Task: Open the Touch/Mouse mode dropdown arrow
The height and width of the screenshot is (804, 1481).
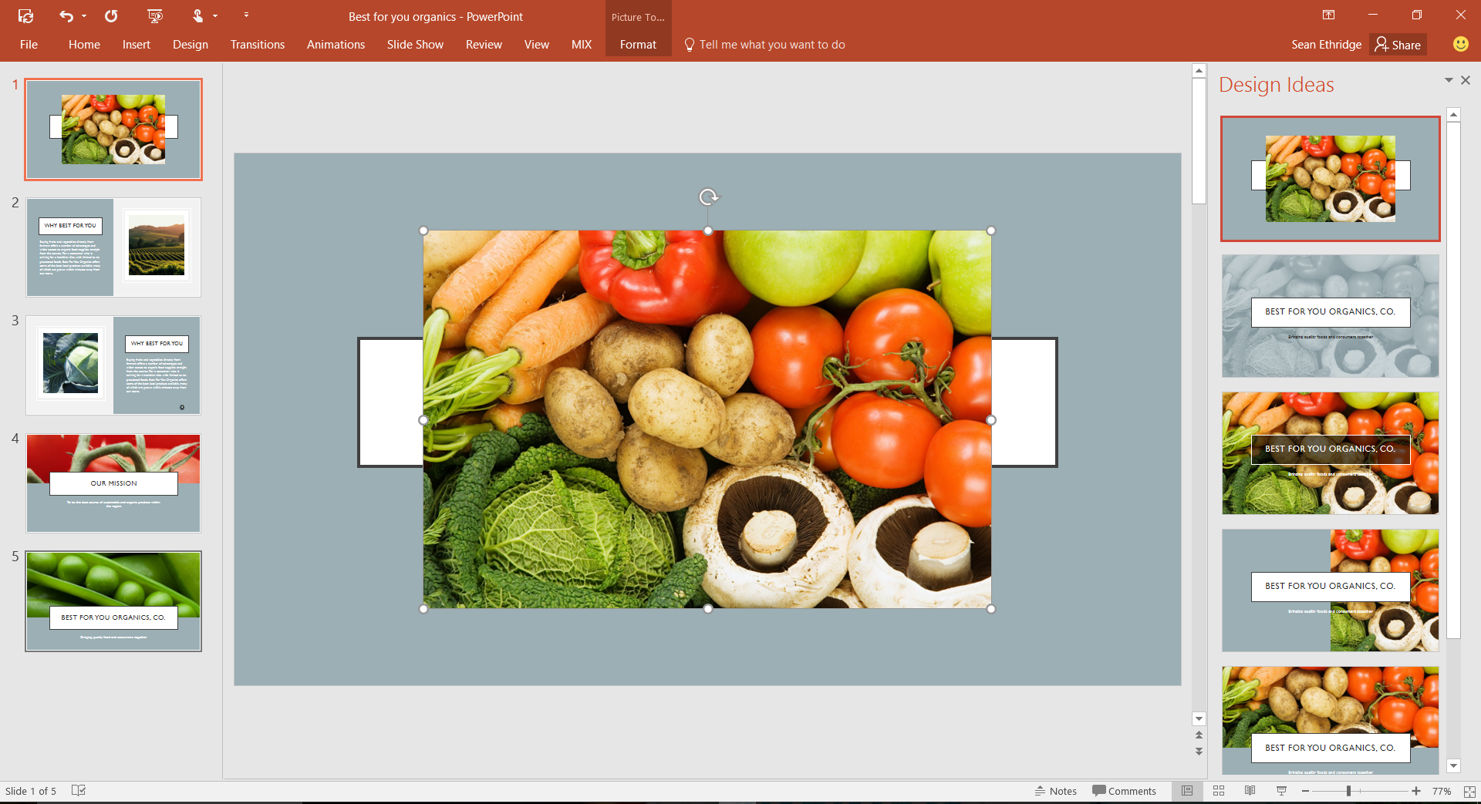Action: [215, 16]
